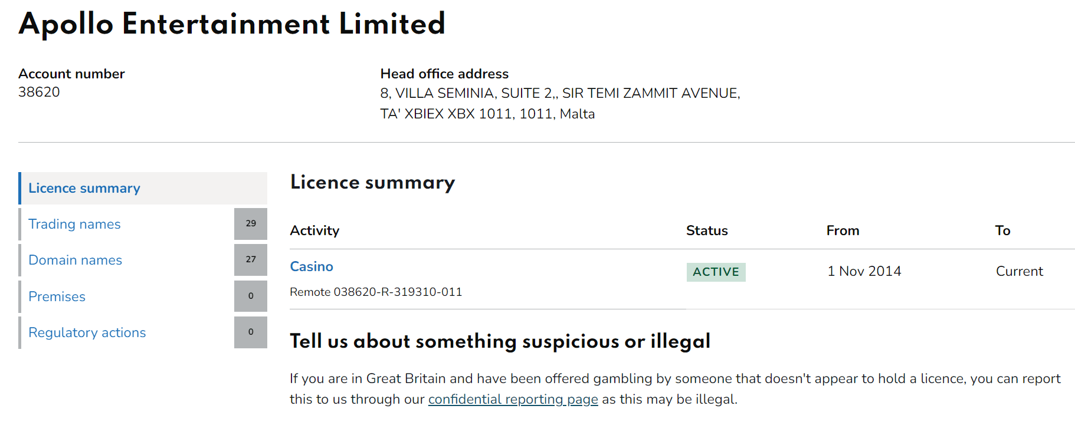Viewport: 1075px width, 432px height.
Task: Open the Casino activity link
Action: point(312,267)
